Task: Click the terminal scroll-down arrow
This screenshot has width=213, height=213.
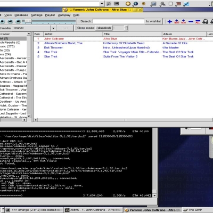Action: (x=154, y=195)
